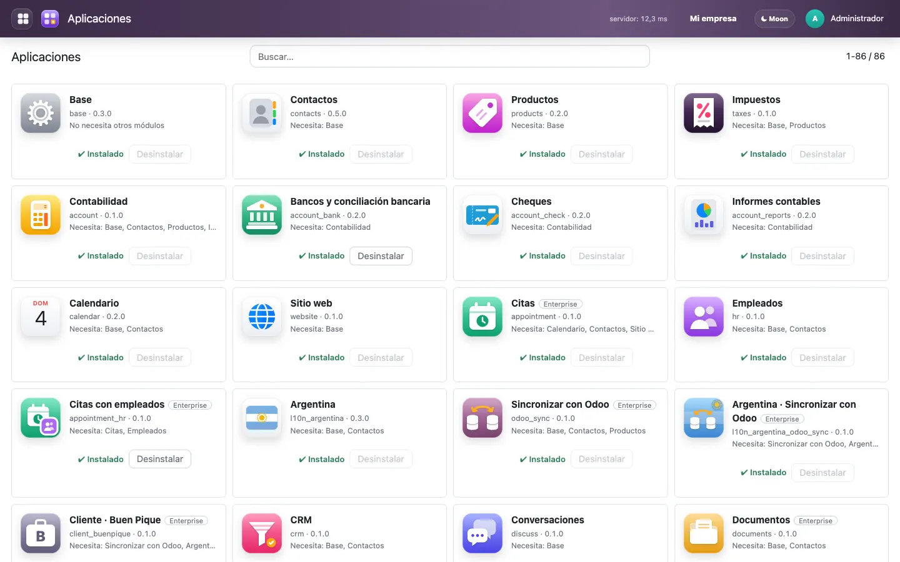Open the Administrador user menu
900x562 pixels.
[845, 19]
